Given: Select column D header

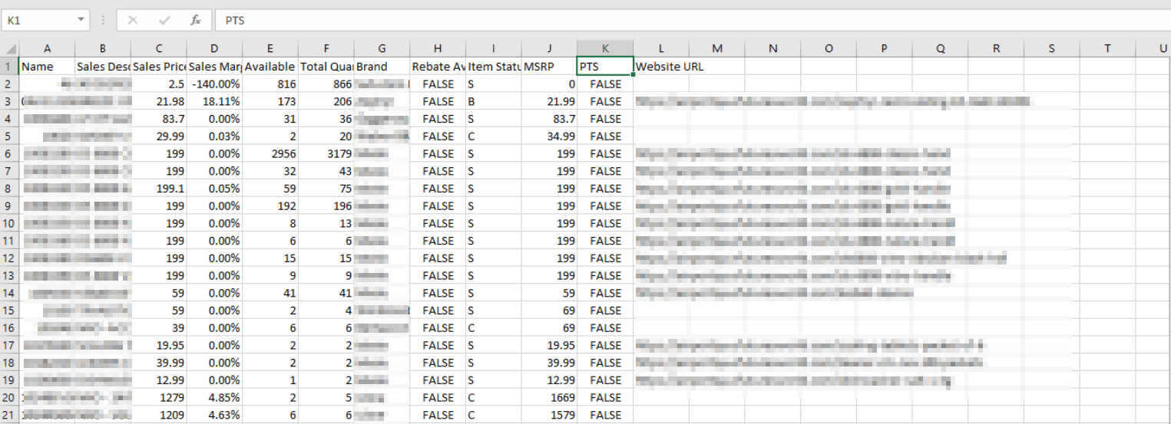Looking at the screenshot, I should click(214, 48).
